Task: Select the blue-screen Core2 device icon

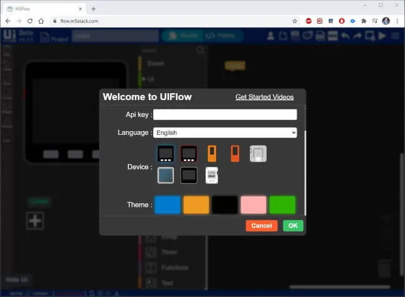Action: [166, 175]
